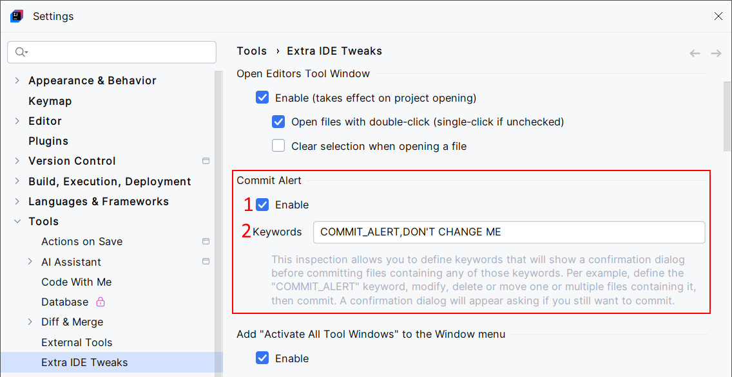Viewport: 732px width, 377px height.
Task: Click the Open Editors Tool Window heading
Action: click(303, 73)
